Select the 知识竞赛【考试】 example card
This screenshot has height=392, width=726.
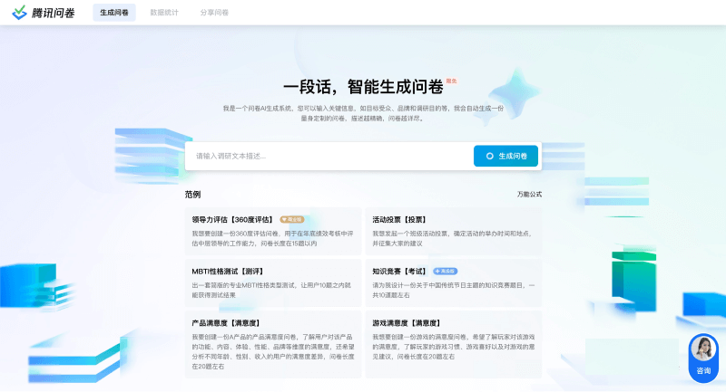453,282
